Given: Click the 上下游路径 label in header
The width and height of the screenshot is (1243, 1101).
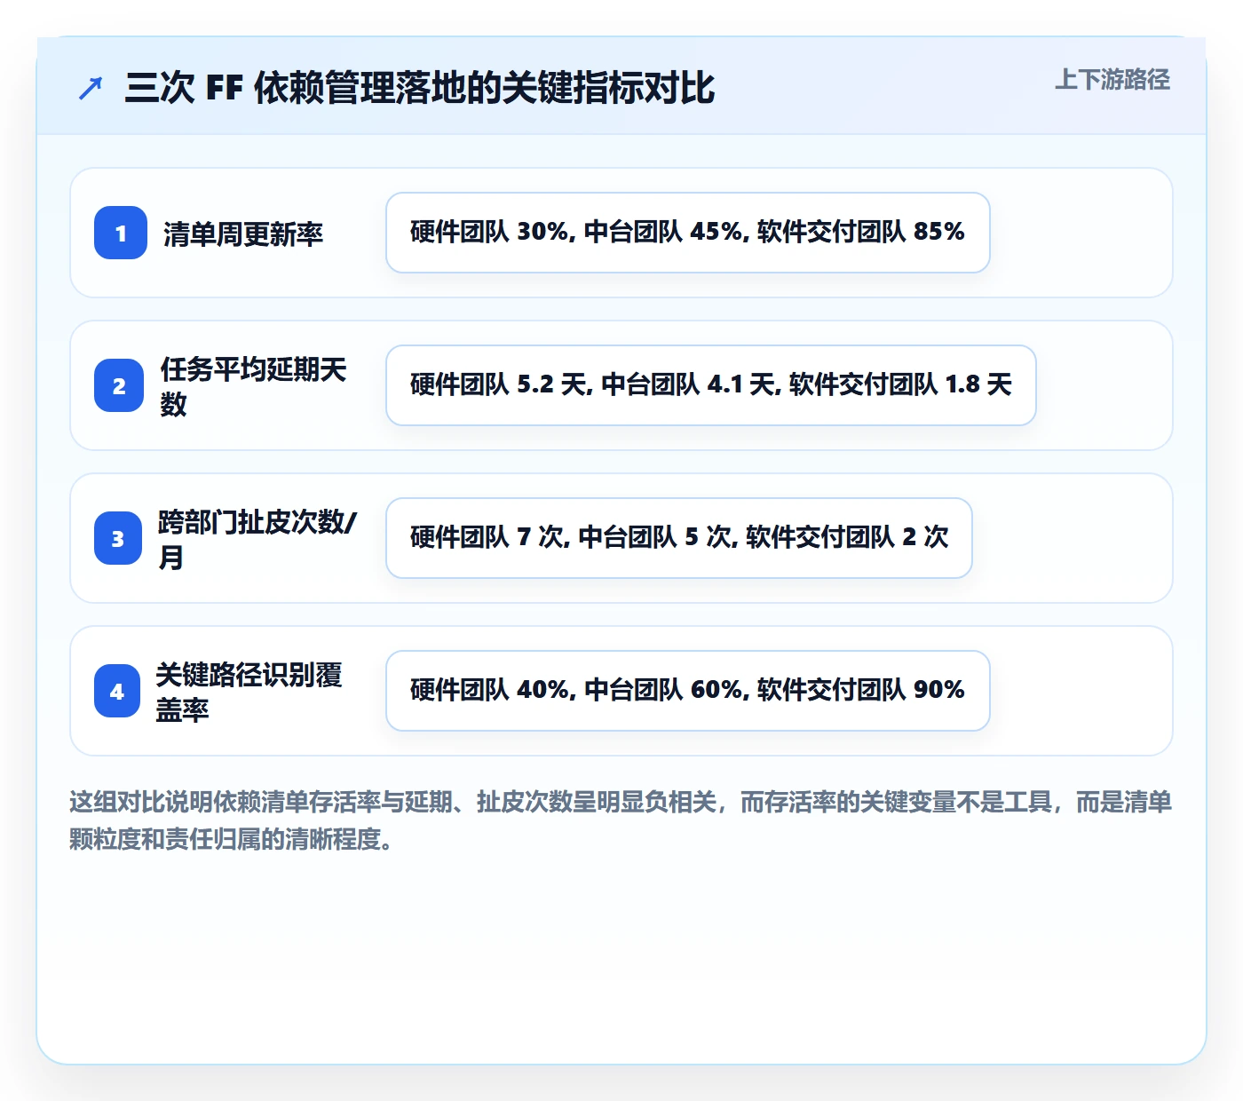Looking at the screenshot, I should (1112, 80).
